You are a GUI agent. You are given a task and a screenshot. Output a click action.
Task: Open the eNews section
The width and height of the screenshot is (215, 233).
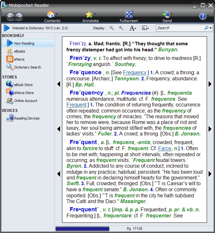click(19, 59)
